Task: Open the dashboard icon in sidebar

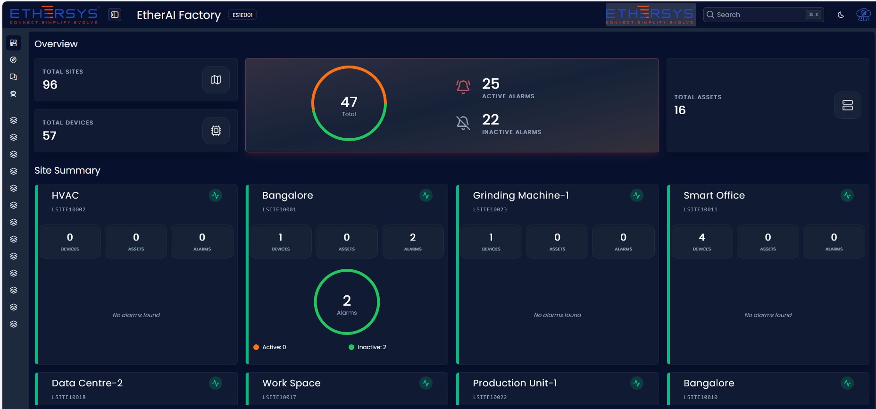Action: 13,43
